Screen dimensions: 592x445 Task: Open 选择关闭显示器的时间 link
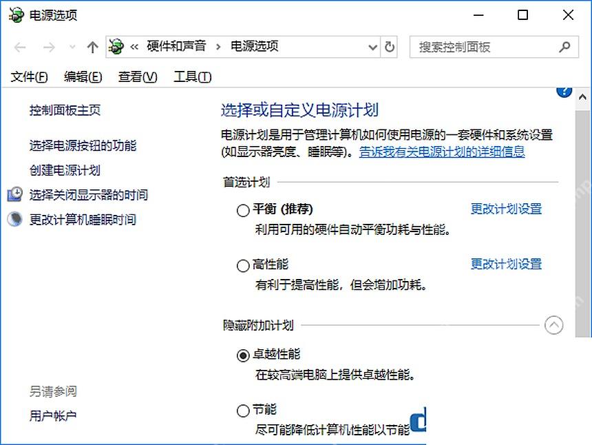coord(89,195)
